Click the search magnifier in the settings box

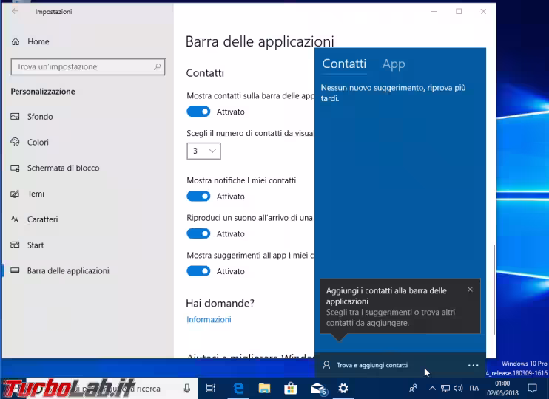click(157, 66)
